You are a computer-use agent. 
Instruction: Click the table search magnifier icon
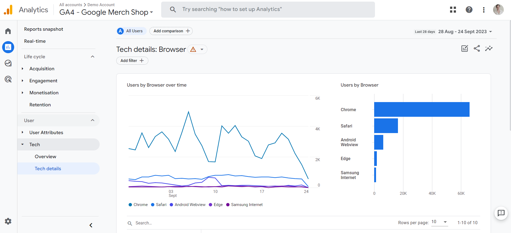click(130, 223)
